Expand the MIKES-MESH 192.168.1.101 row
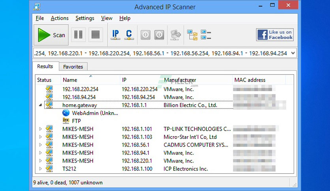This screenshot has height=191, width=330. click(x=40, y=129)
